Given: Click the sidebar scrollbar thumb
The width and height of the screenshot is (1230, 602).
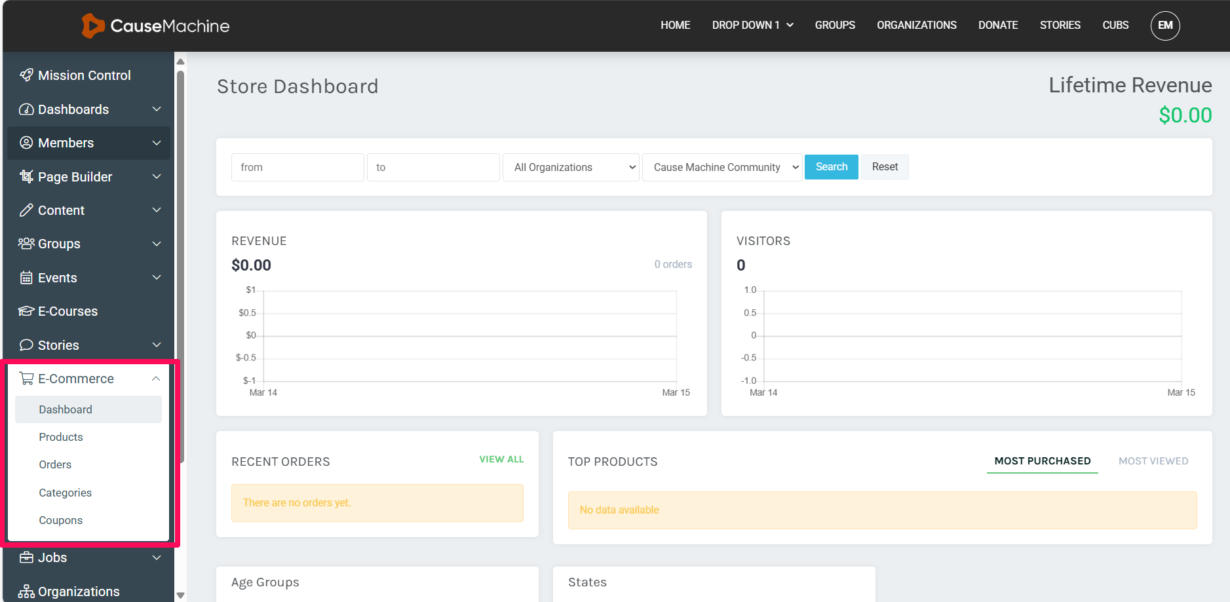Looking at the screenshot, I should point(180,265).
